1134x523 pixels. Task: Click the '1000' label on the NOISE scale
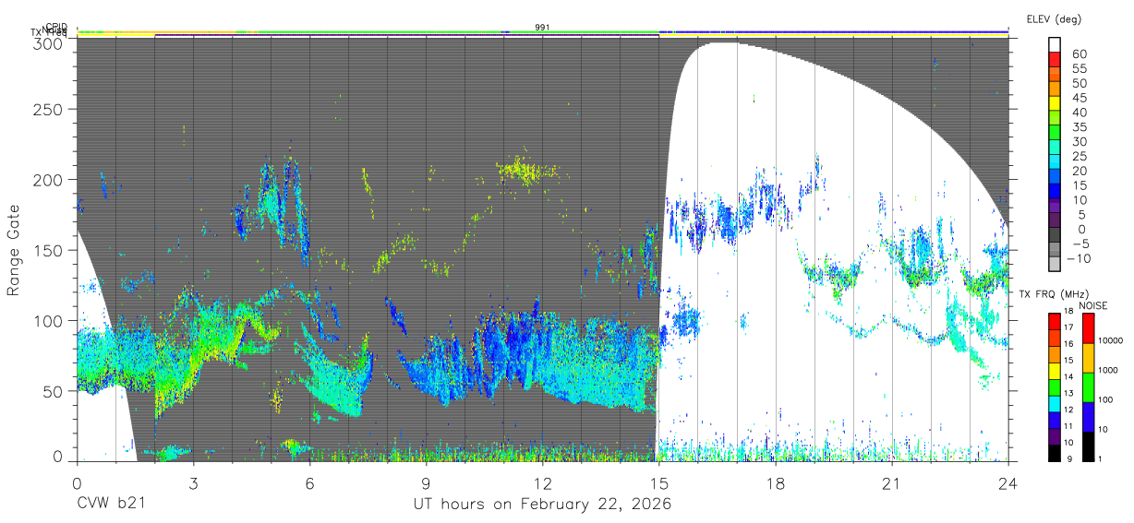click(1108, 371)
